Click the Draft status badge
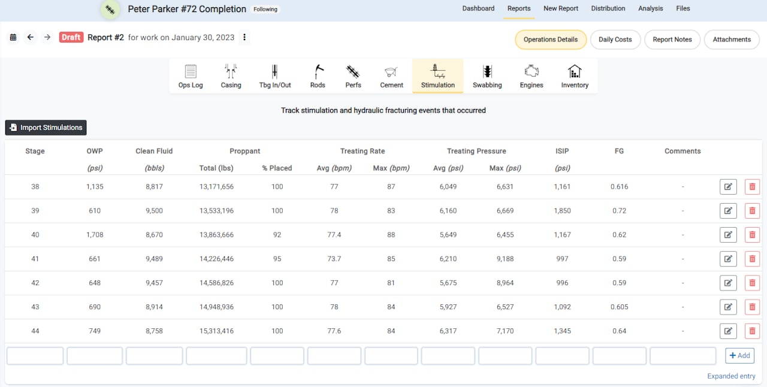Screen dimensions: 767x387 pos(71,37)
